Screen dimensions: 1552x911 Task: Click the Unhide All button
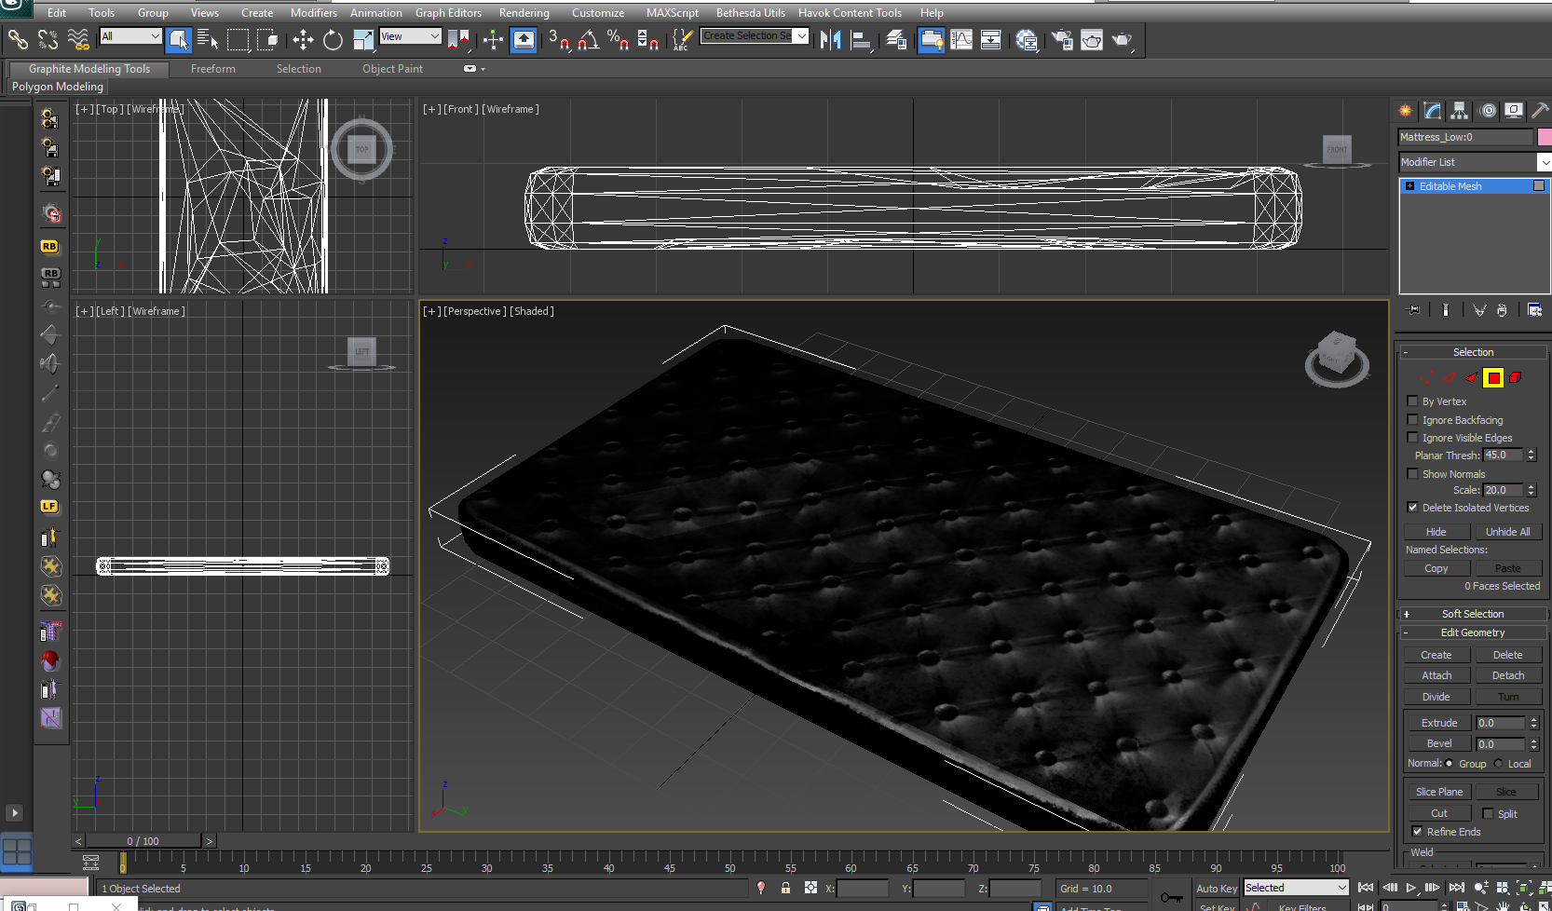point(1507,532)
